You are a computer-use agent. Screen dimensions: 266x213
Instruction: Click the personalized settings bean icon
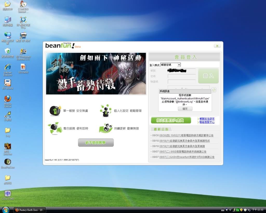coord(105,111)
